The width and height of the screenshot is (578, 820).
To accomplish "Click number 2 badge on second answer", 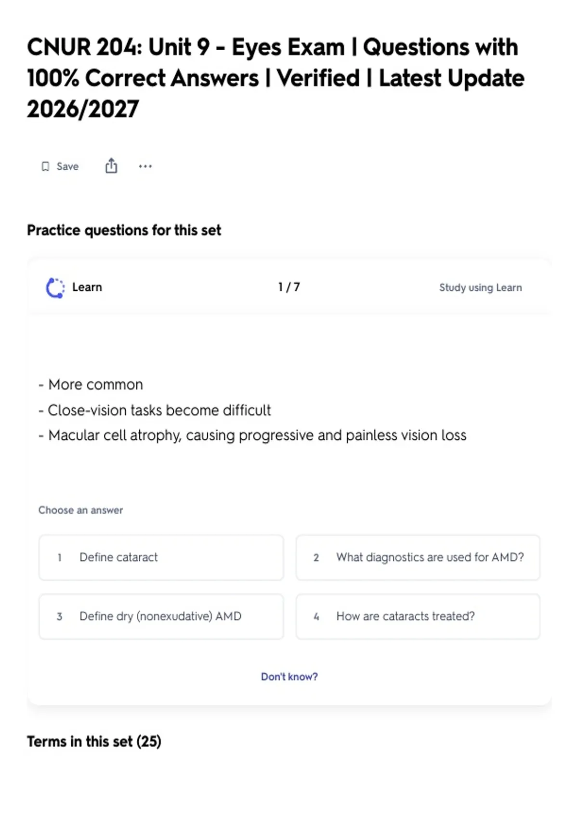I will pos(316,558).
